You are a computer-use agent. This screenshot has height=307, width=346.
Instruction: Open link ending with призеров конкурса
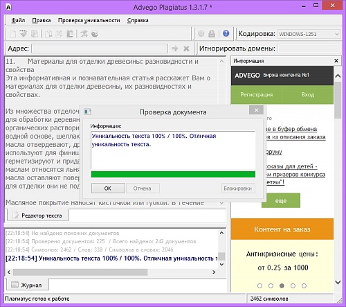tap(295, 175)
